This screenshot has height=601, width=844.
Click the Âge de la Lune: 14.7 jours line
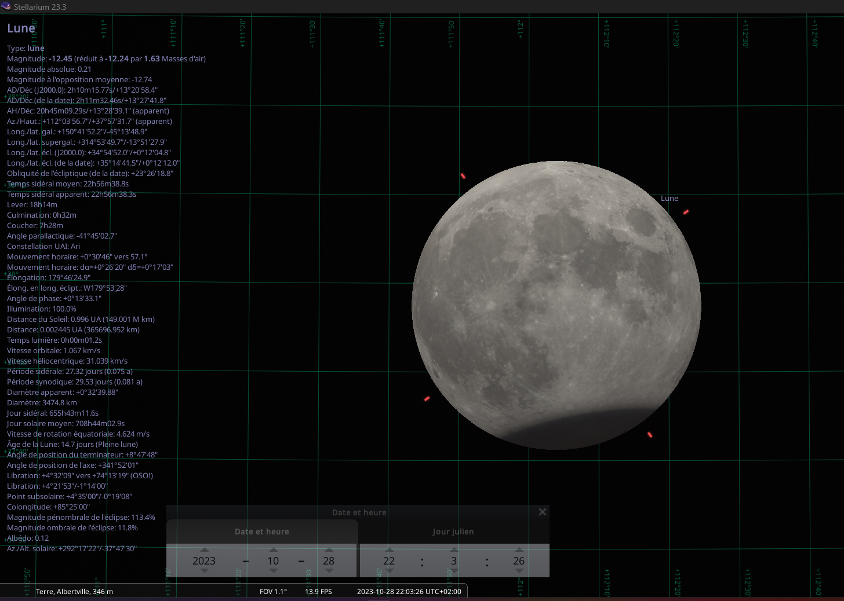tap(72, 444)
